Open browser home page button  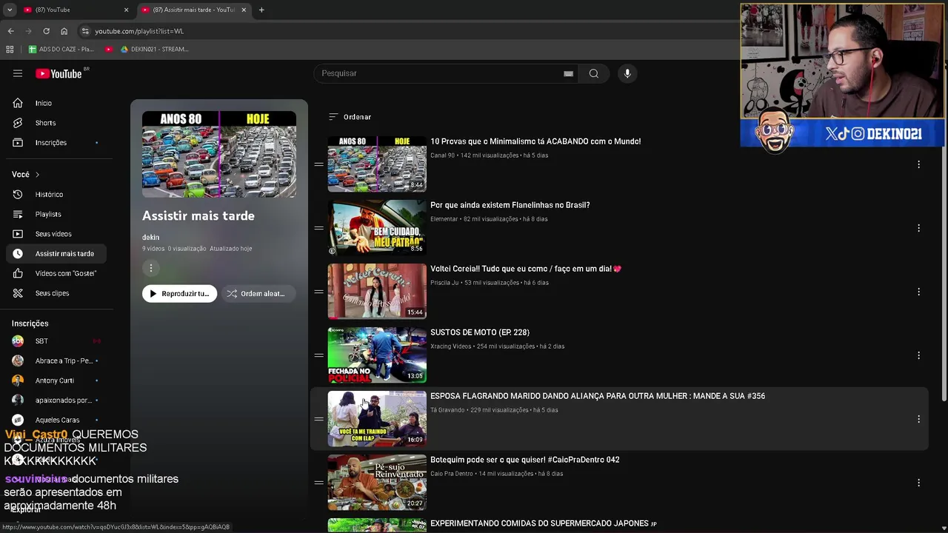64,31
